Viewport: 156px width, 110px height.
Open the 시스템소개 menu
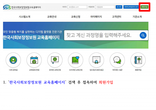pyautogui.click(x=24, y=17)
